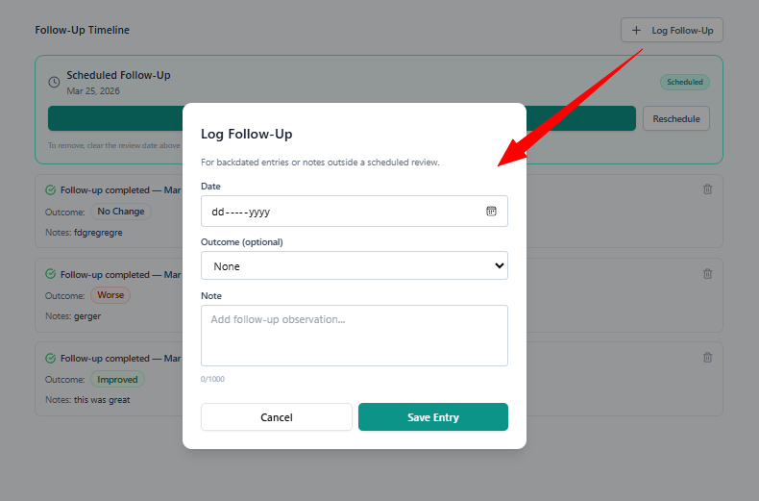Click the Scheduled status badge
Screen dimensions: 759x501
(685, 83)
